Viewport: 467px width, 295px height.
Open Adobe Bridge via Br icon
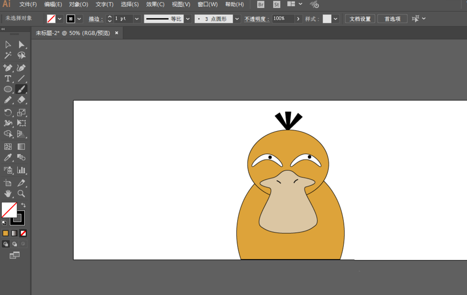click(x=261, y=5)
